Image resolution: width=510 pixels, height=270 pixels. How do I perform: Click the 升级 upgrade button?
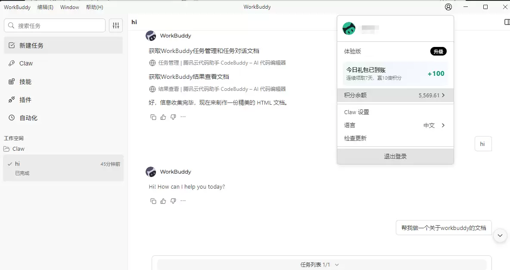point(438,51)
